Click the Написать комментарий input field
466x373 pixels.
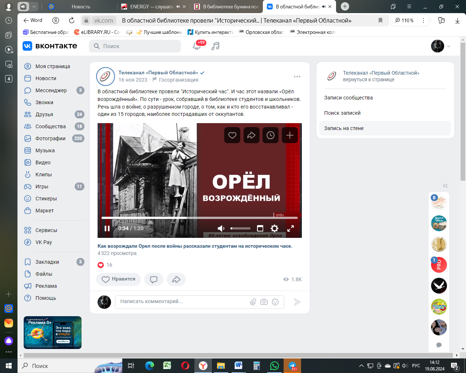pyautogui.click(x=182, y=302)
